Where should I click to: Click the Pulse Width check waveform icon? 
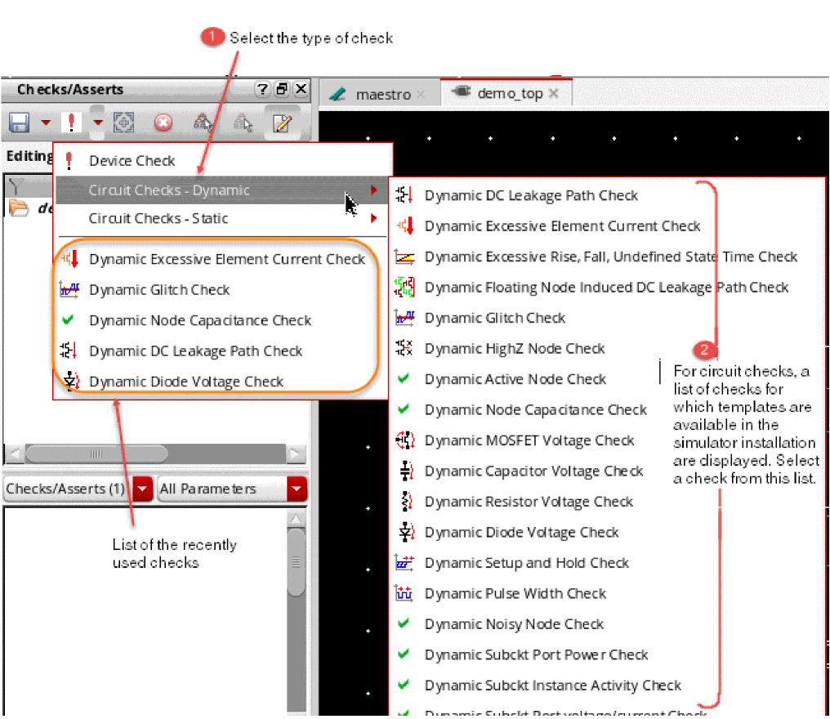pyautogui.click(x=404, y=593)
